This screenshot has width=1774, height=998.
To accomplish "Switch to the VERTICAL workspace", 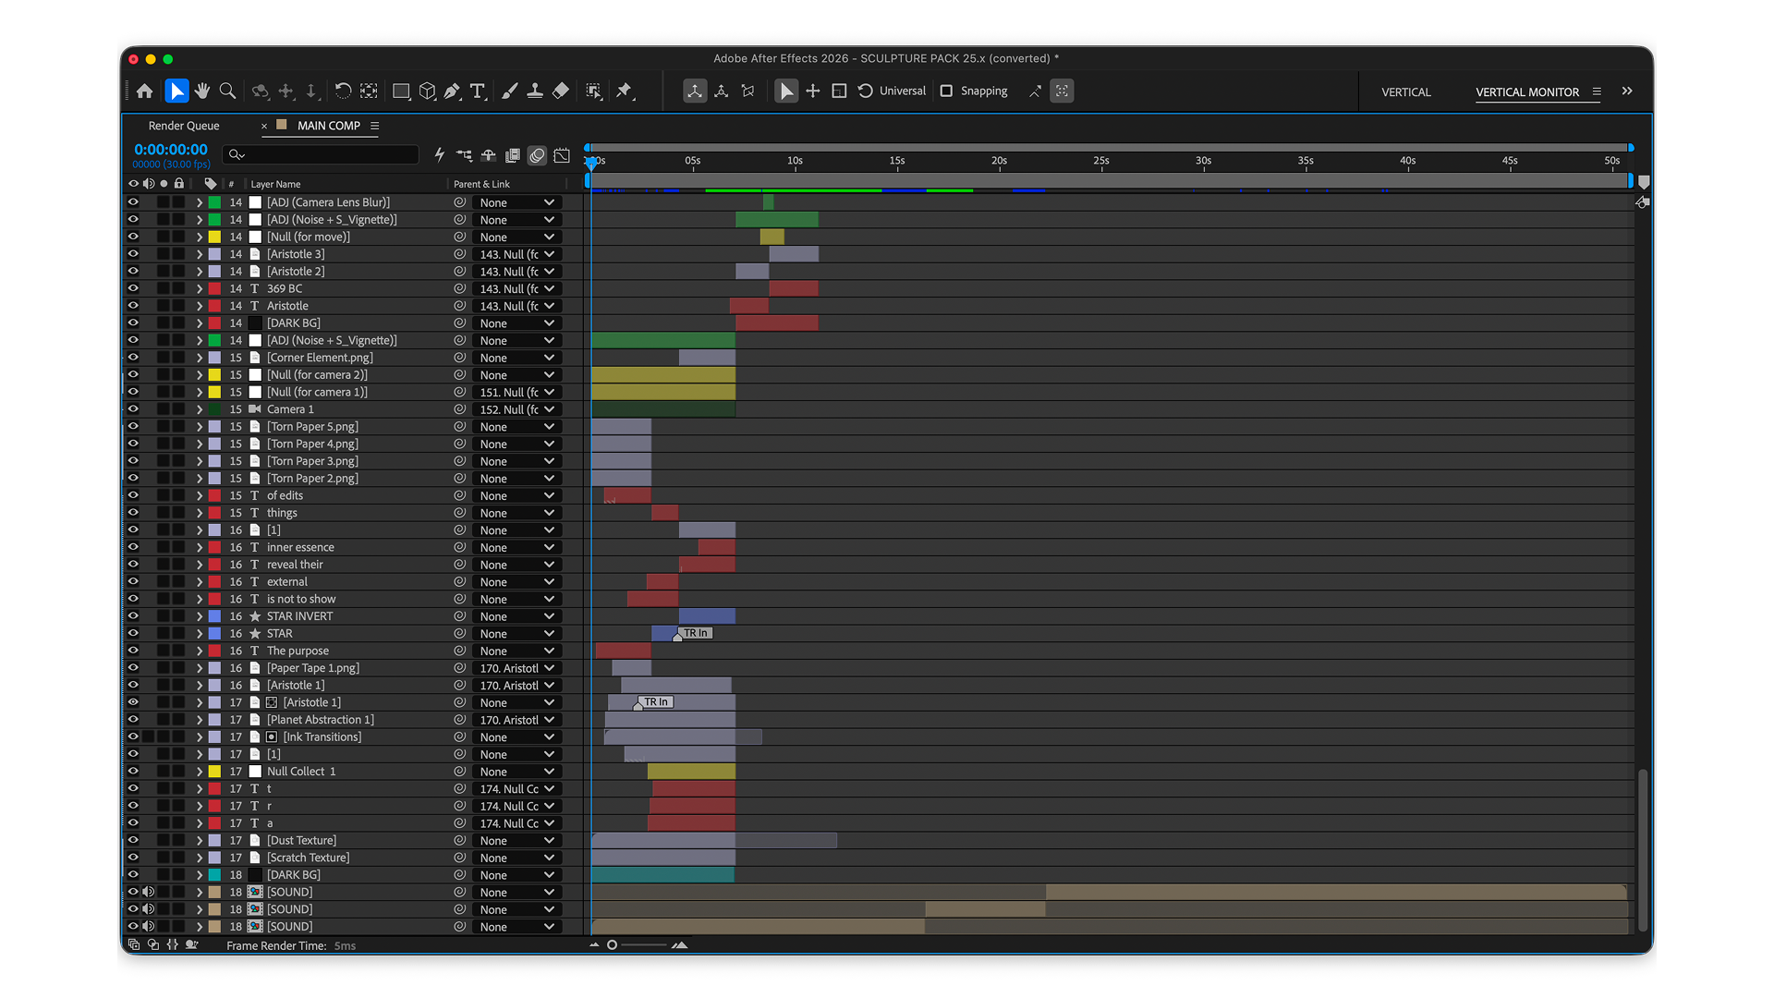I will pos(1405,91).
